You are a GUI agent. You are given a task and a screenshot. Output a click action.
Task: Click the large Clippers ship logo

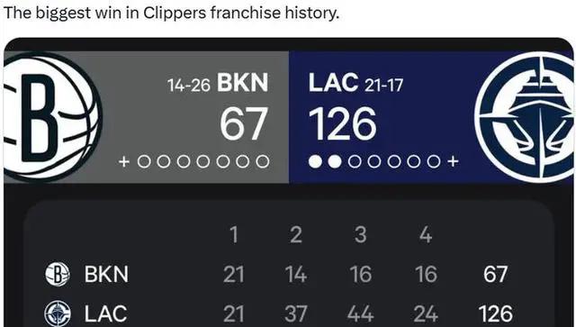(525, 117)
